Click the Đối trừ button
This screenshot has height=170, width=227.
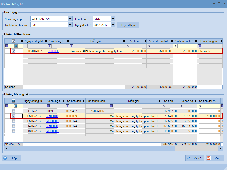point(194,158)
